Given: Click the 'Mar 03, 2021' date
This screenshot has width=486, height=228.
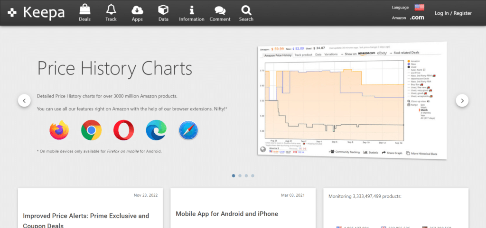Looking at the screenshot, I should (293, 195).
